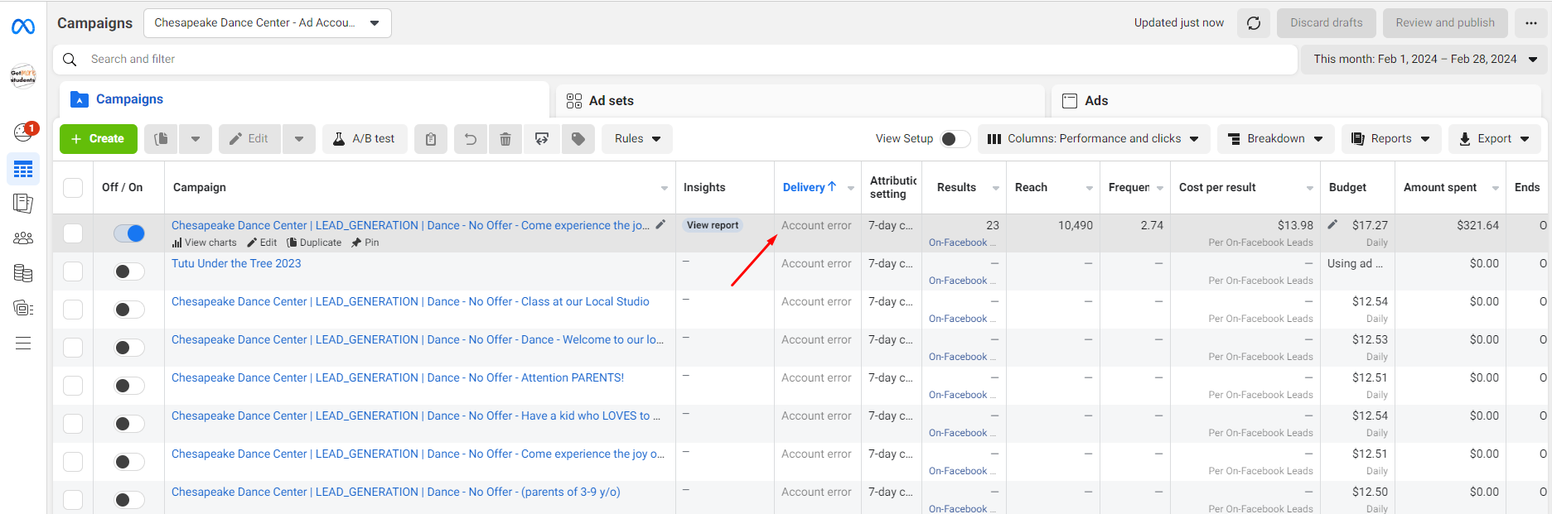Open the Breakdown dropdown
1552x514 pixels.
pos(1276,139)
